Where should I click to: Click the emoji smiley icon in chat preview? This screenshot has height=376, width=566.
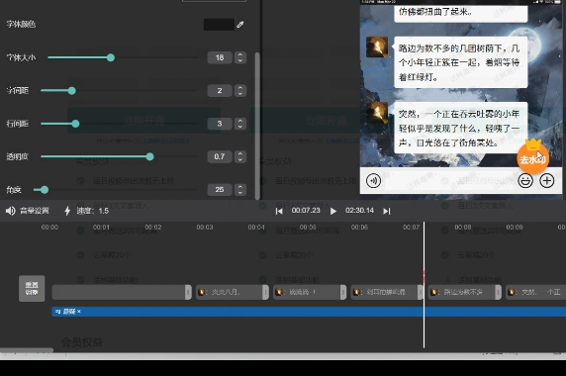(525, 180)
